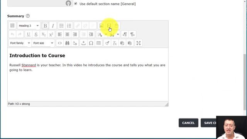Screen dimensions: 247x139
Task: Click the undo arrow icon
Action: pos(12,34)
